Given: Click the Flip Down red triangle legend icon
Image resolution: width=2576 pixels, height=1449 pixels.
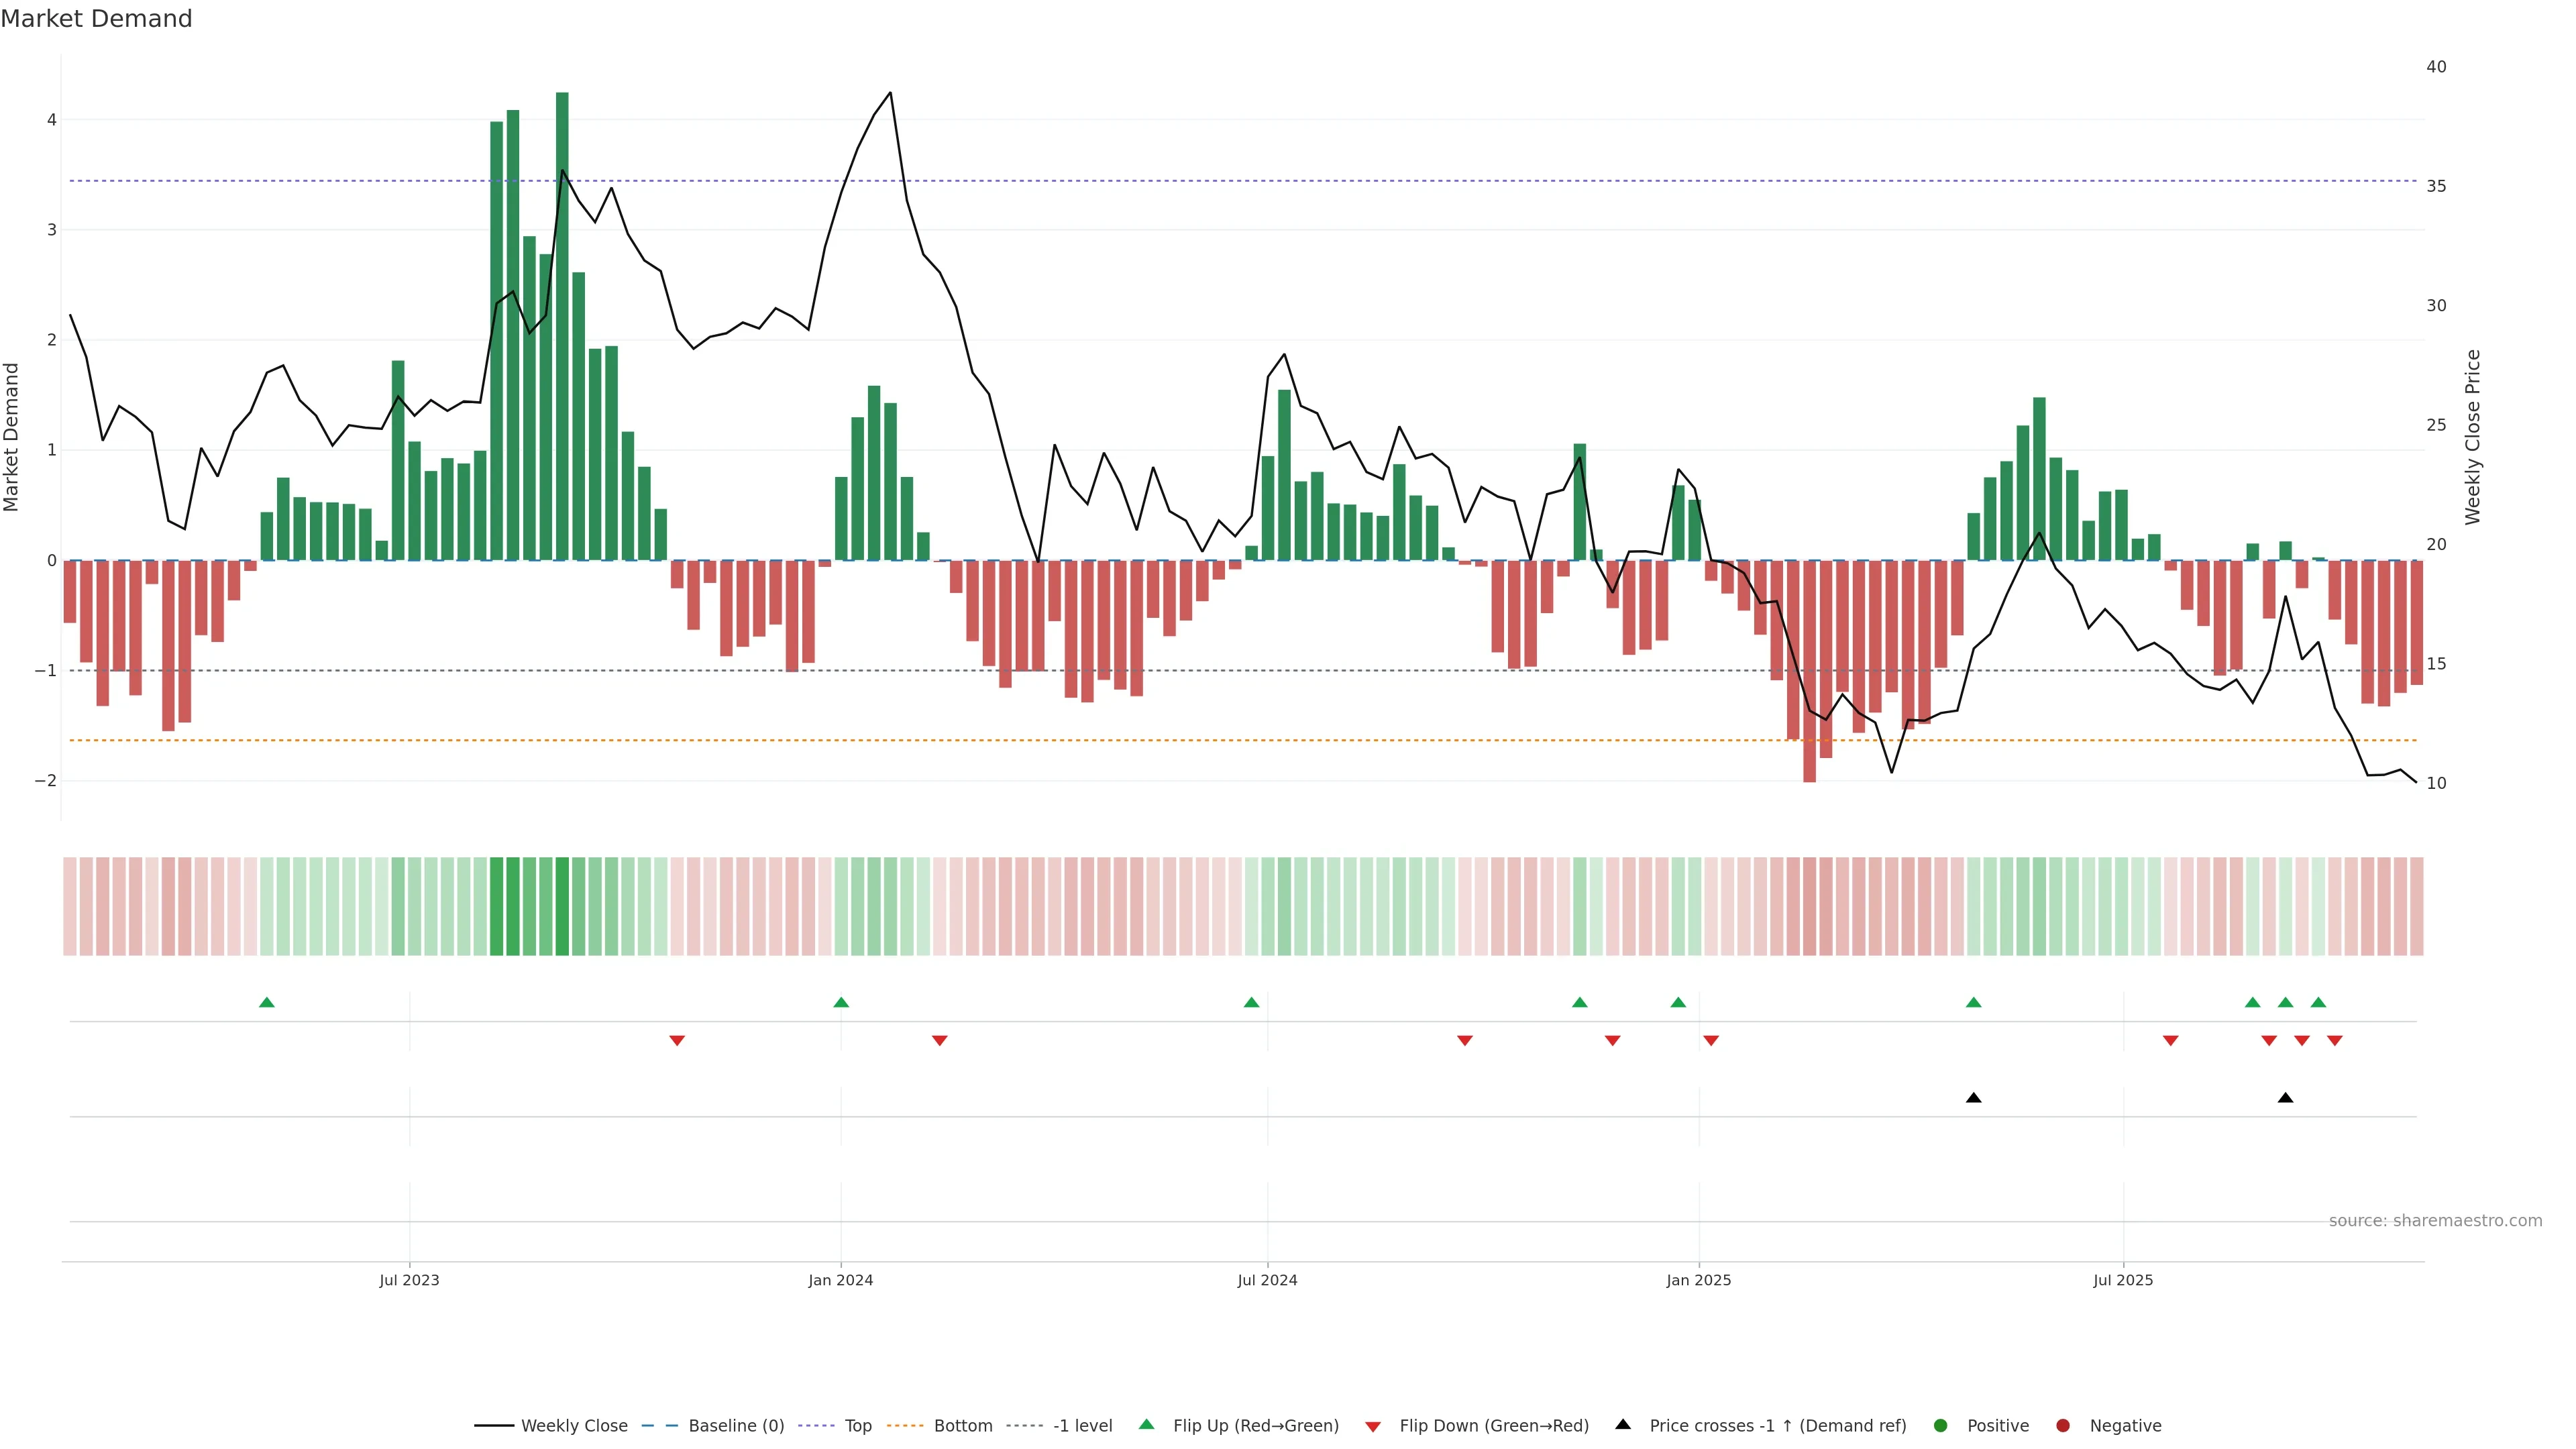Looking at the screenshot, I should pos(1373,1427).
